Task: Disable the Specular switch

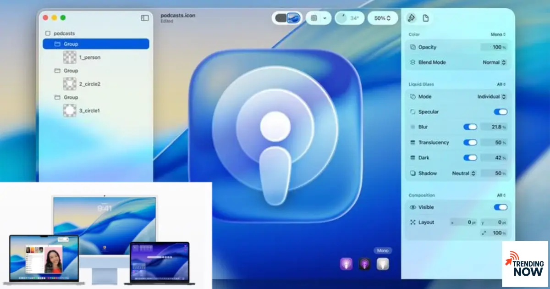Action: tap(500, 112)
